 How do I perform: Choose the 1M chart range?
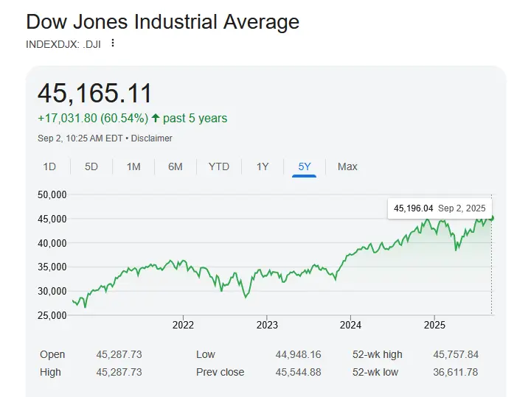pyautogui.click(x=133, y=166)
